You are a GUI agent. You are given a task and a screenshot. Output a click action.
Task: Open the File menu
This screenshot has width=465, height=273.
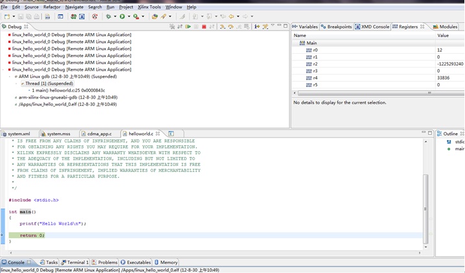coord(4,7)
